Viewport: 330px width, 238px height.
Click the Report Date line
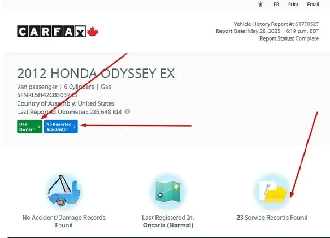(x=267, y=31)
